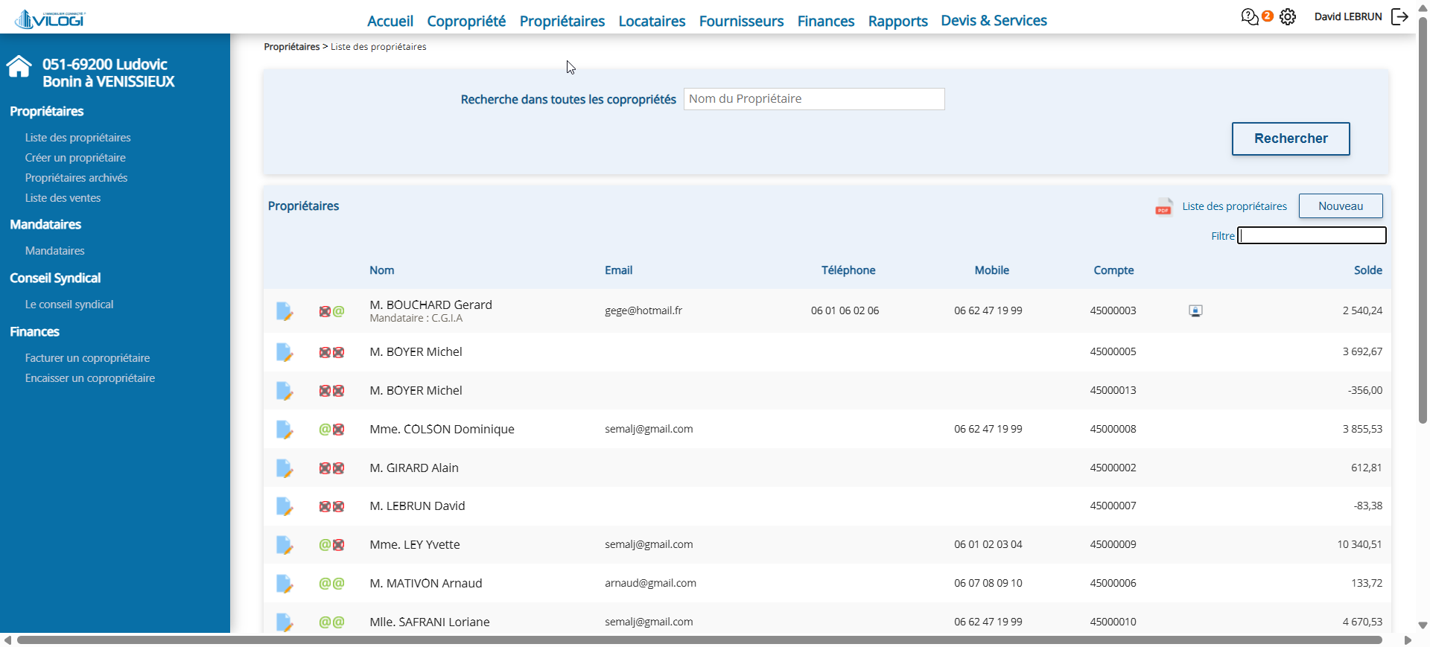
Task: Open Devis & Services menu
Action: click(994, 21)
